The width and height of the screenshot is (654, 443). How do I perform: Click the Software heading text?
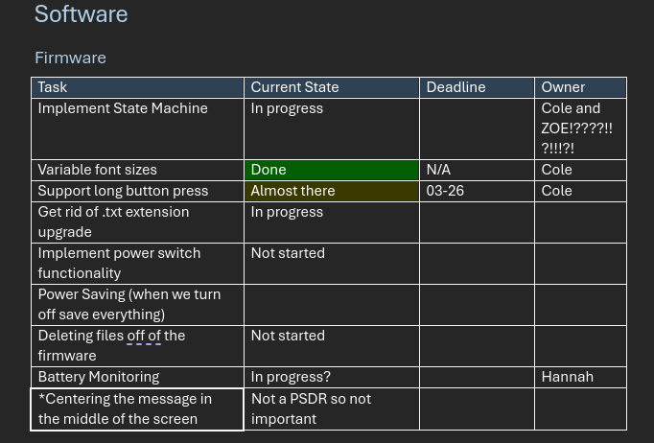pyautogui.click(x=81, y=14)
